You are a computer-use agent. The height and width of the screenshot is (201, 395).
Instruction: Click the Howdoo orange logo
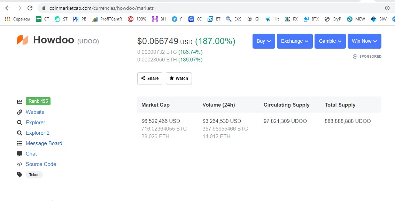pos(23,40)
